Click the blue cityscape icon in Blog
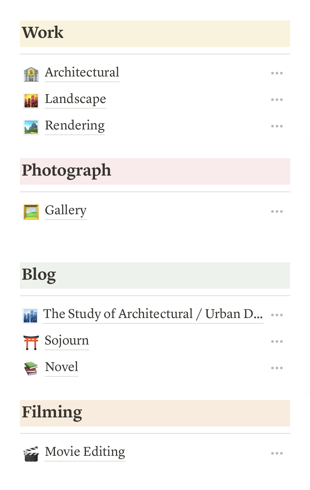 click(30, 316)
